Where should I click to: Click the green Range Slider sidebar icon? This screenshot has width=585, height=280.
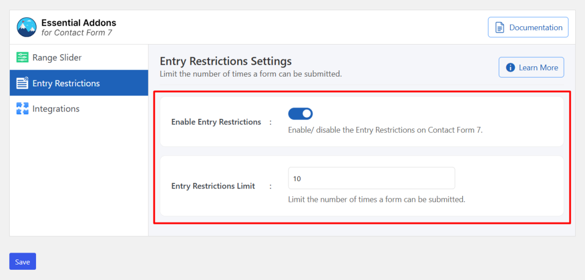[22, 58]
